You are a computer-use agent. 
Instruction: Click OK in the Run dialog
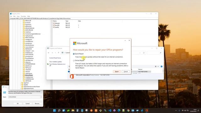click(18, 104)
